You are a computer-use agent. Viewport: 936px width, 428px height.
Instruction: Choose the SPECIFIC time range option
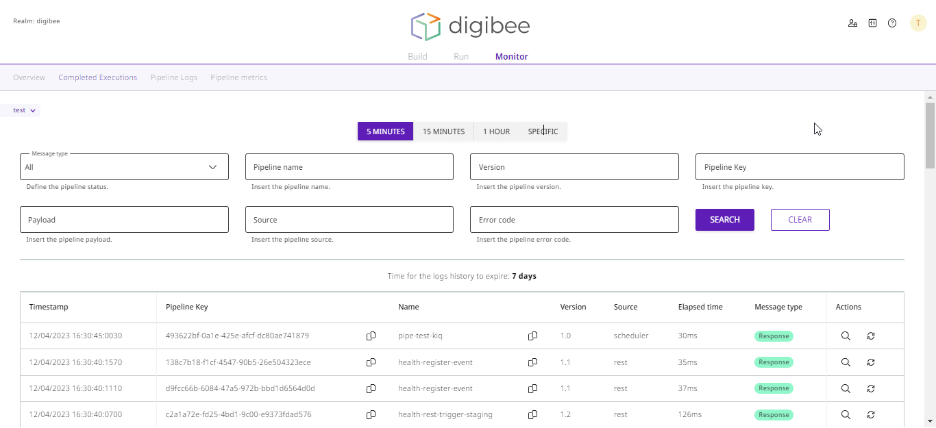[543, 131]
